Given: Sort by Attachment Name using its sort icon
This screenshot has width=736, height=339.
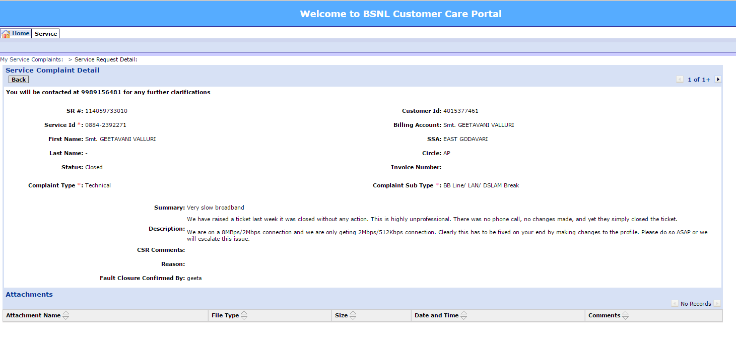Looking at the screenshot, I should coord(65,315).
